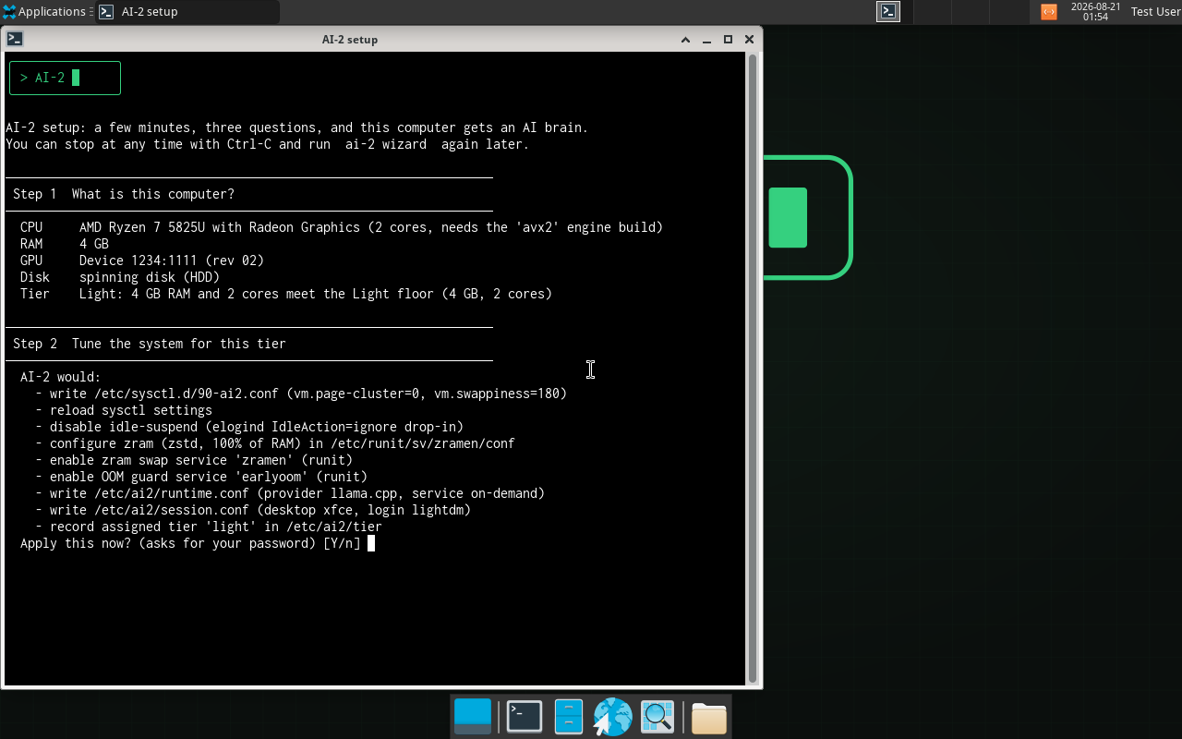Image resolution: width=1182 pixels, height=739 pixels.
Task: Click the 'Step 2 Tune the system for this tier' heading
Action: [150, 344]
